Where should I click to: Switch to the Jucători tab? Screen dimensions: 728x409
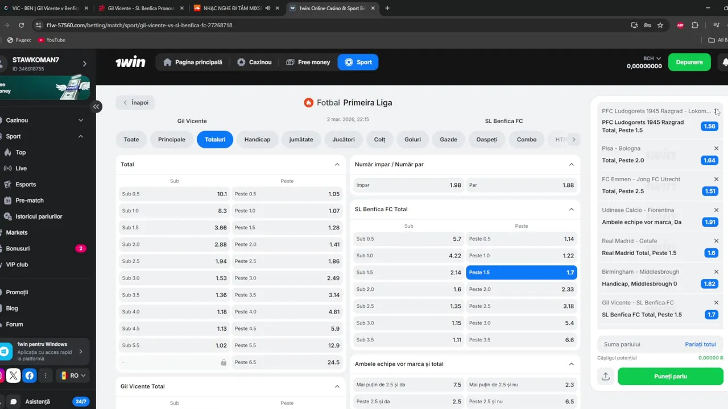pyautogui.click(x=344, y=139)
